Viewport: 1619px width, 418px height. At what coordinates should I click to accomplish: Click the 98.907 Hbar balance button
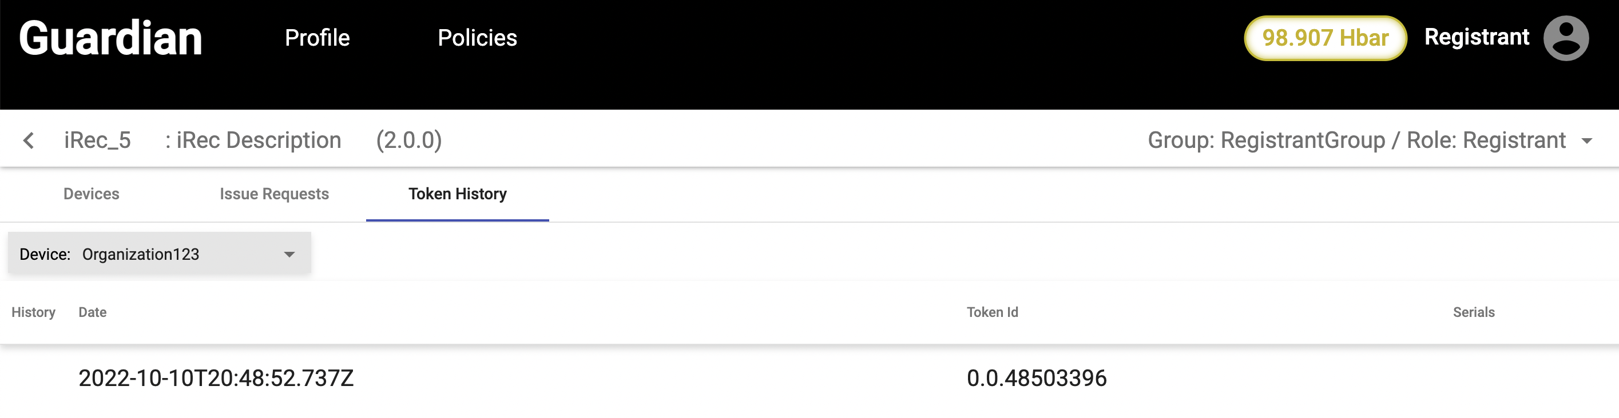[x=1325, y=38]
